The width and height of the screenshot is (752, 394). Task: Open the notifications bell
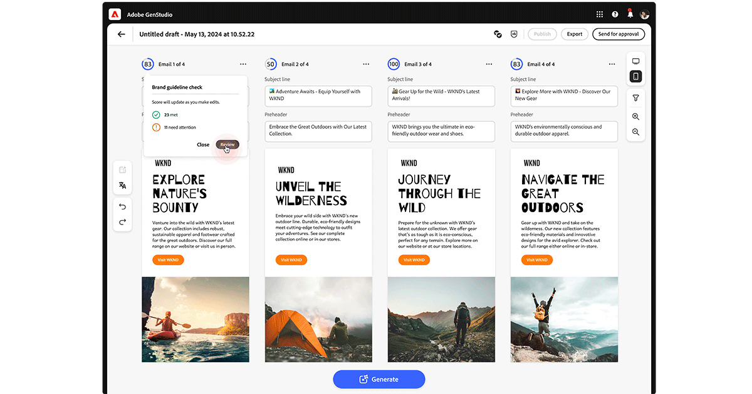click(630, 14)
